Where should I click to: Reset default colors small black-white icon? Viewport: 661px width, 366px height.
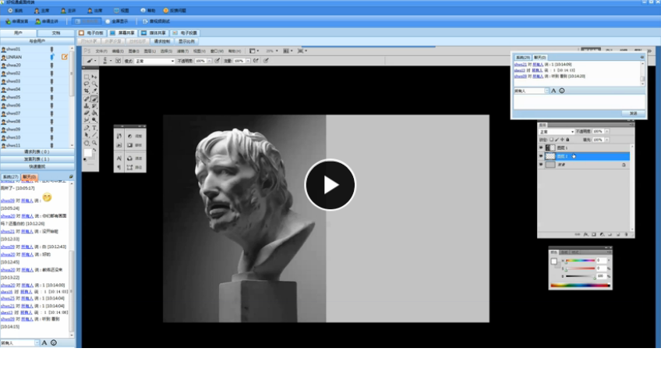tap(85, 159)
